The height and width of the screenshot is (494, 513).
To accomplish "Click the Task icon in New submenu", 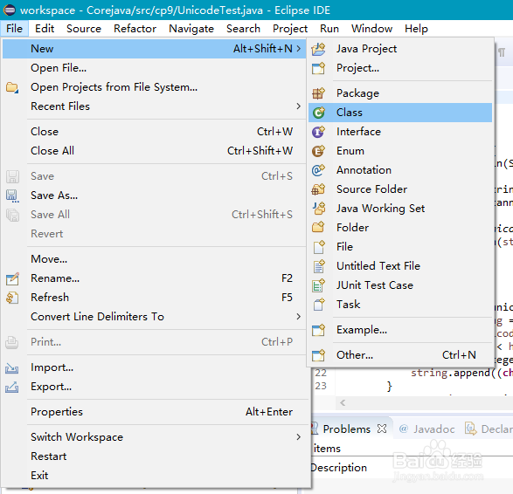I will point(319,305).
